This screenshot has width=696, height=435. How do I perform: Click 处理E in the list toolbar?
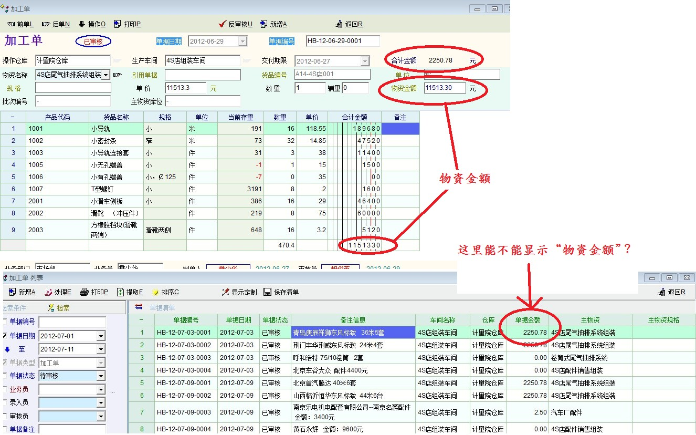tap(58, 292)
